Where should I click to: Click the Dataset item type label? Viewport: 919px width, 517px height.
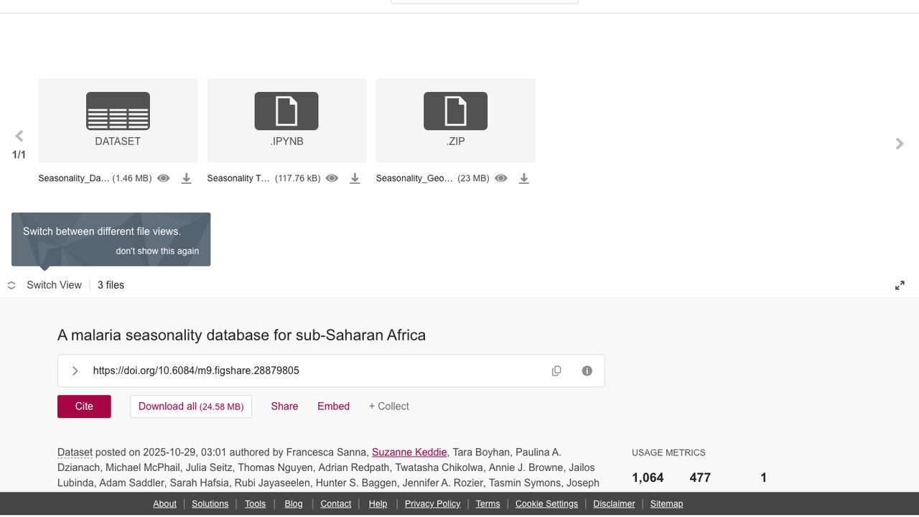pos(75,452)
